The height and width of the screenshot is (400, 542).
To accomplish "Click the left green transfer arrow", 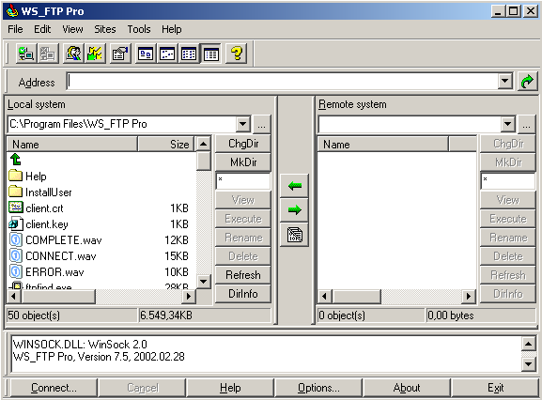I will click(x=294, y=186).
